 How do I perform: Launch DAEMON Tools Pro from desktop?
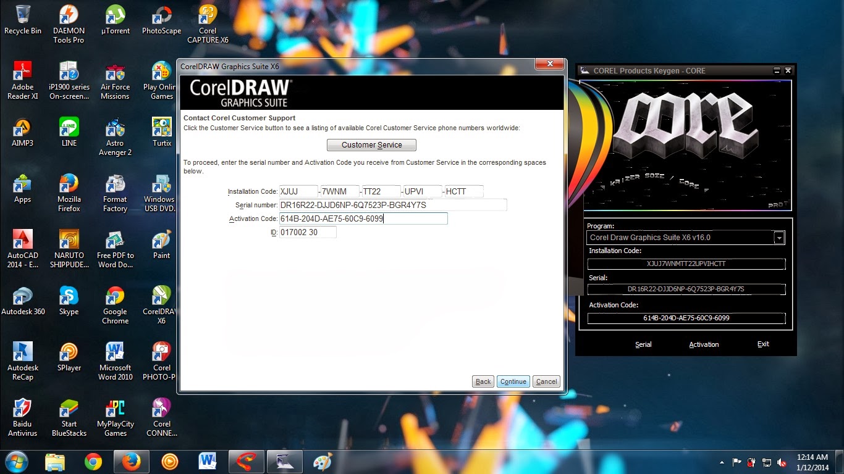click(69, 23)
